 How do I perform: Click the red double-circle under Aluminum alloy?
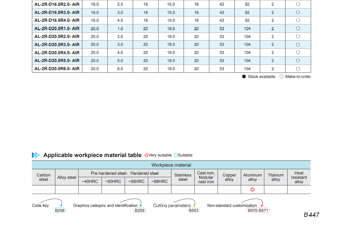point(252,190)
